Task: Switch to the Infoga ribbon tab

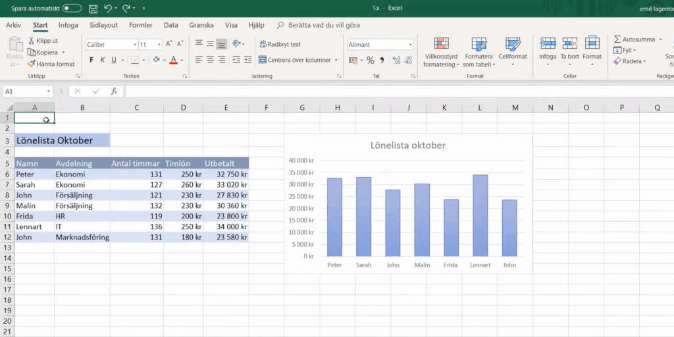Action: point(68,25)
